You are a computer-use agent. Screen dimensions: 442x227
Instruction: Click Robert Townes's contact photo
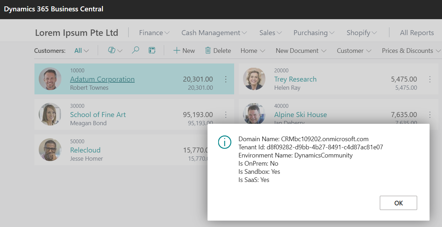click(x=50, y=79)
